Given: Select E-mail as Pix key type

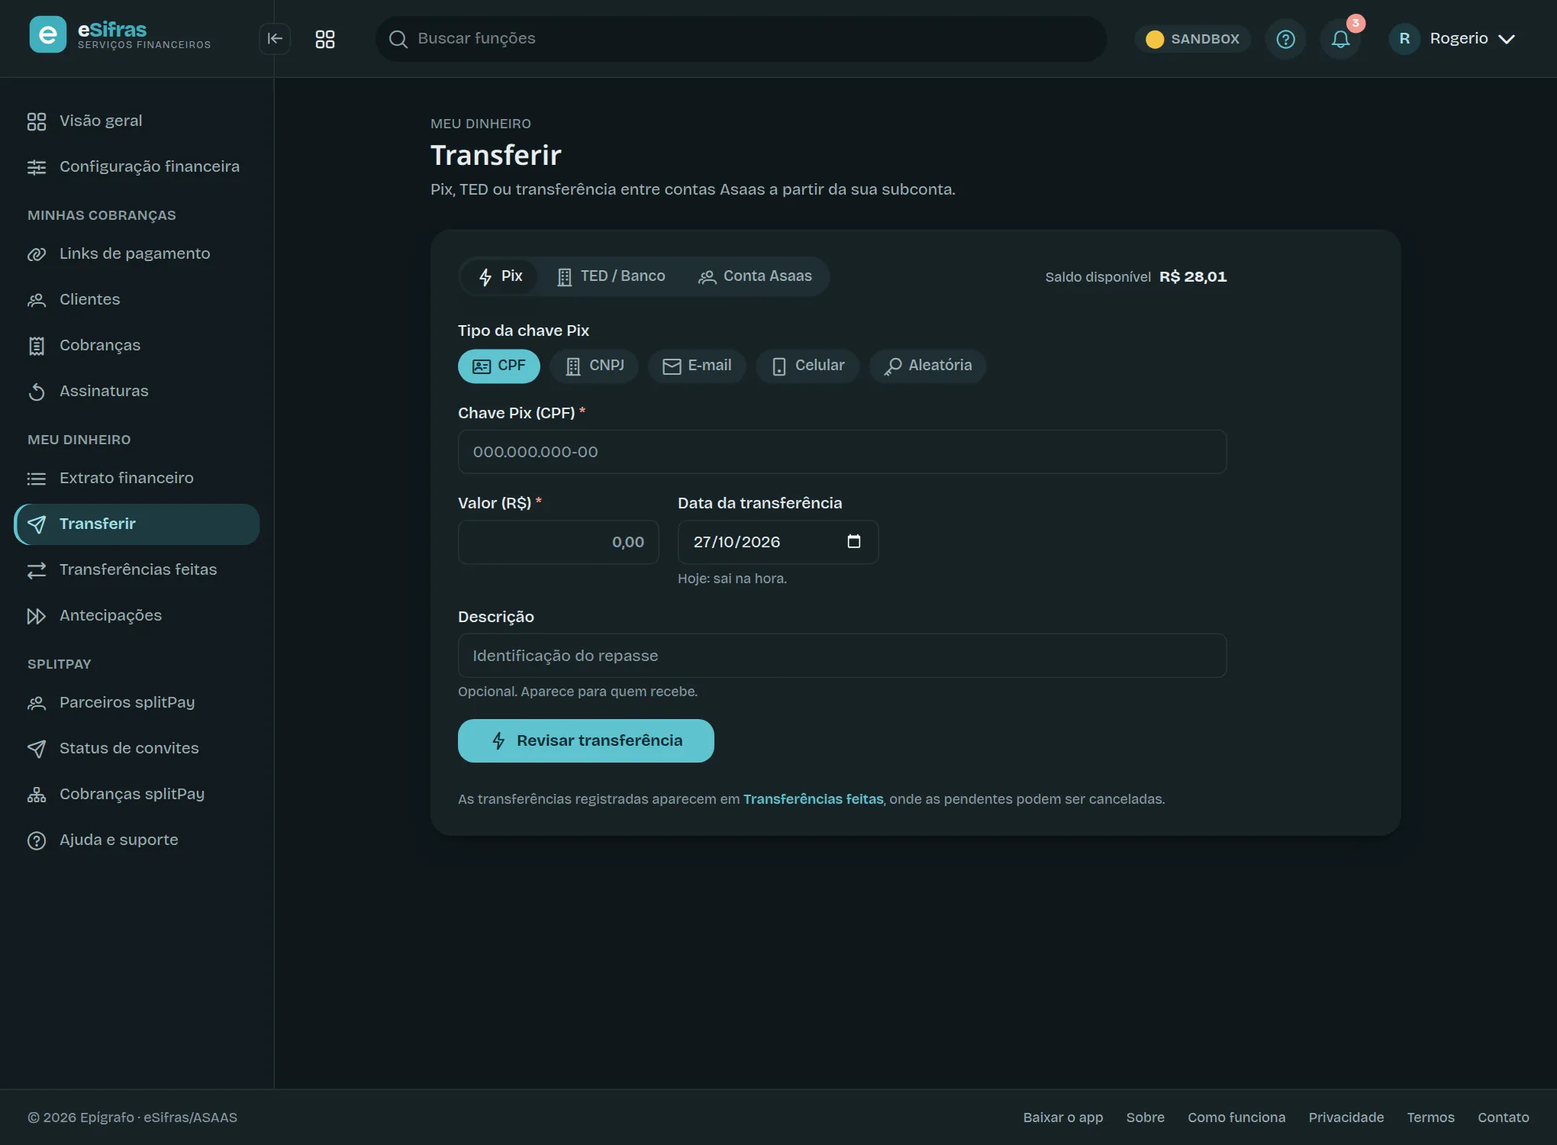Looking at the screenshot, I should click(697, 366).
